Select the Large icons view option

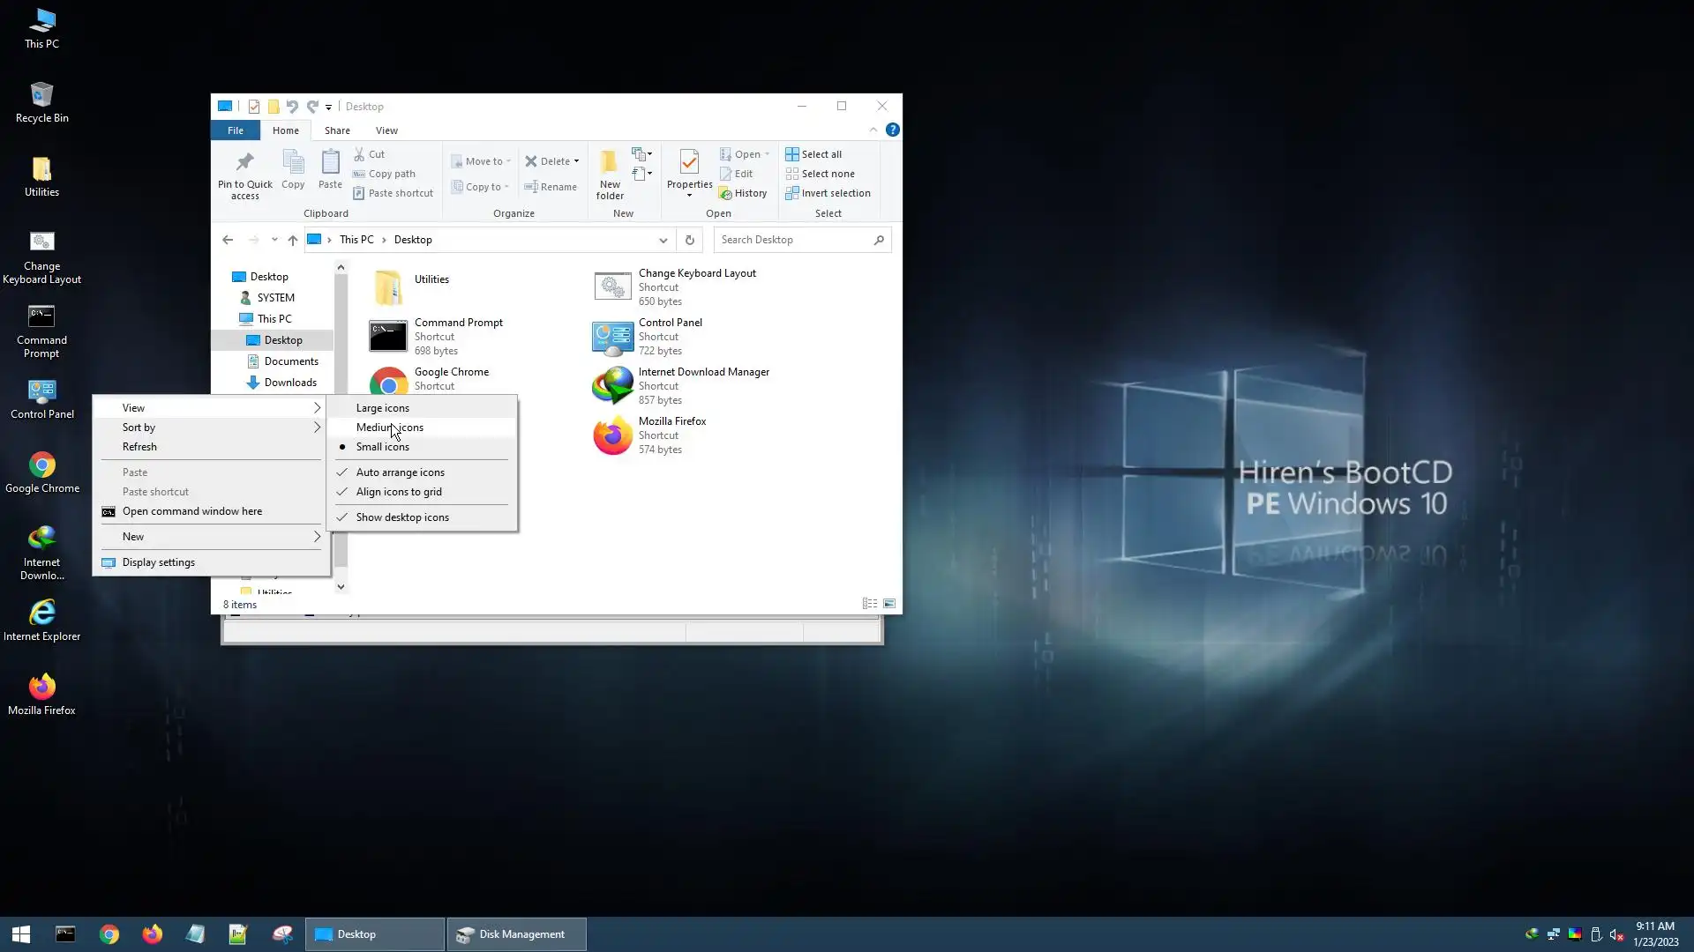(383, 408)
